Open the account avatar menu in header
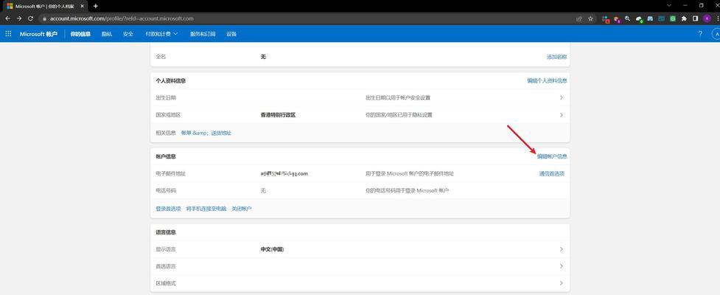The height and width of the screenshot is (295, 720). coord(716,33)
